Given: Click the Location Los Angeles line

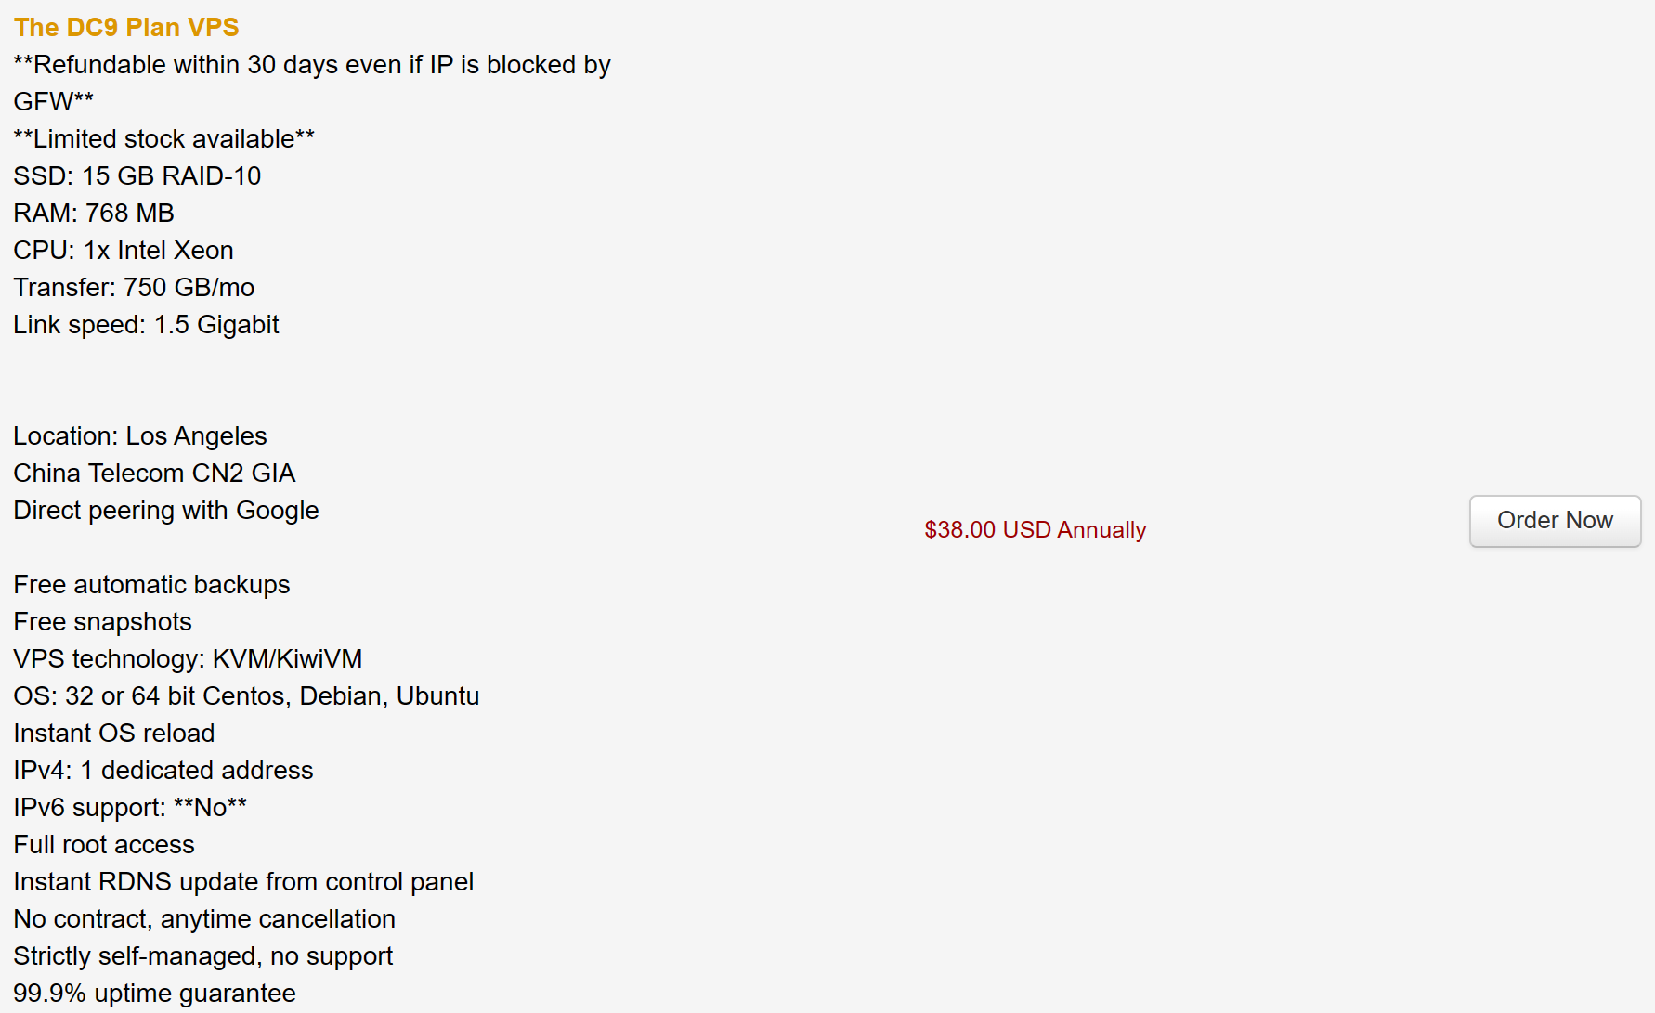Looking at the screenshot, I should coord(140,436).
